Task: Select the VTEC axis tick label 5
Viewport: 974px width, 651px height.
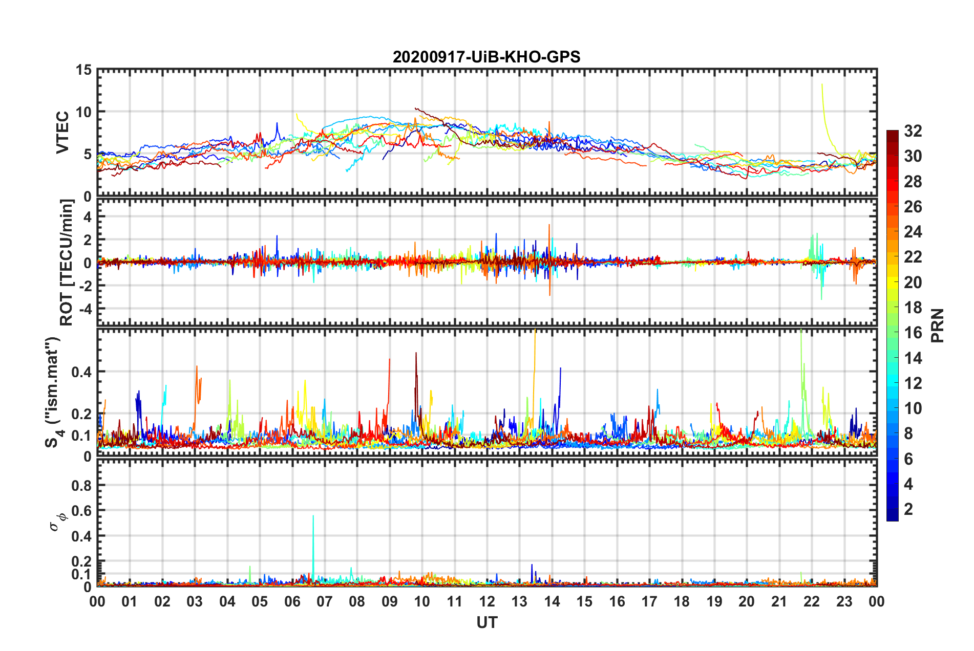Action: (88, 155)
